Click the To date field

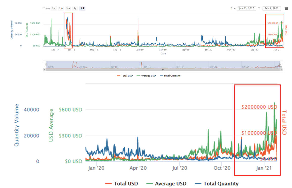pyautogui.click(x=272, y=8)
